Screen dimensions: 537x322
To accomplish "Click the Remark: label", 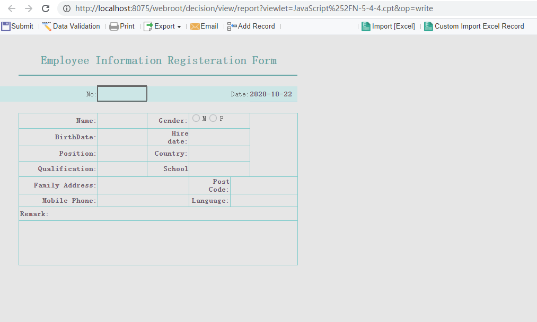I will [x=34, y=214].
